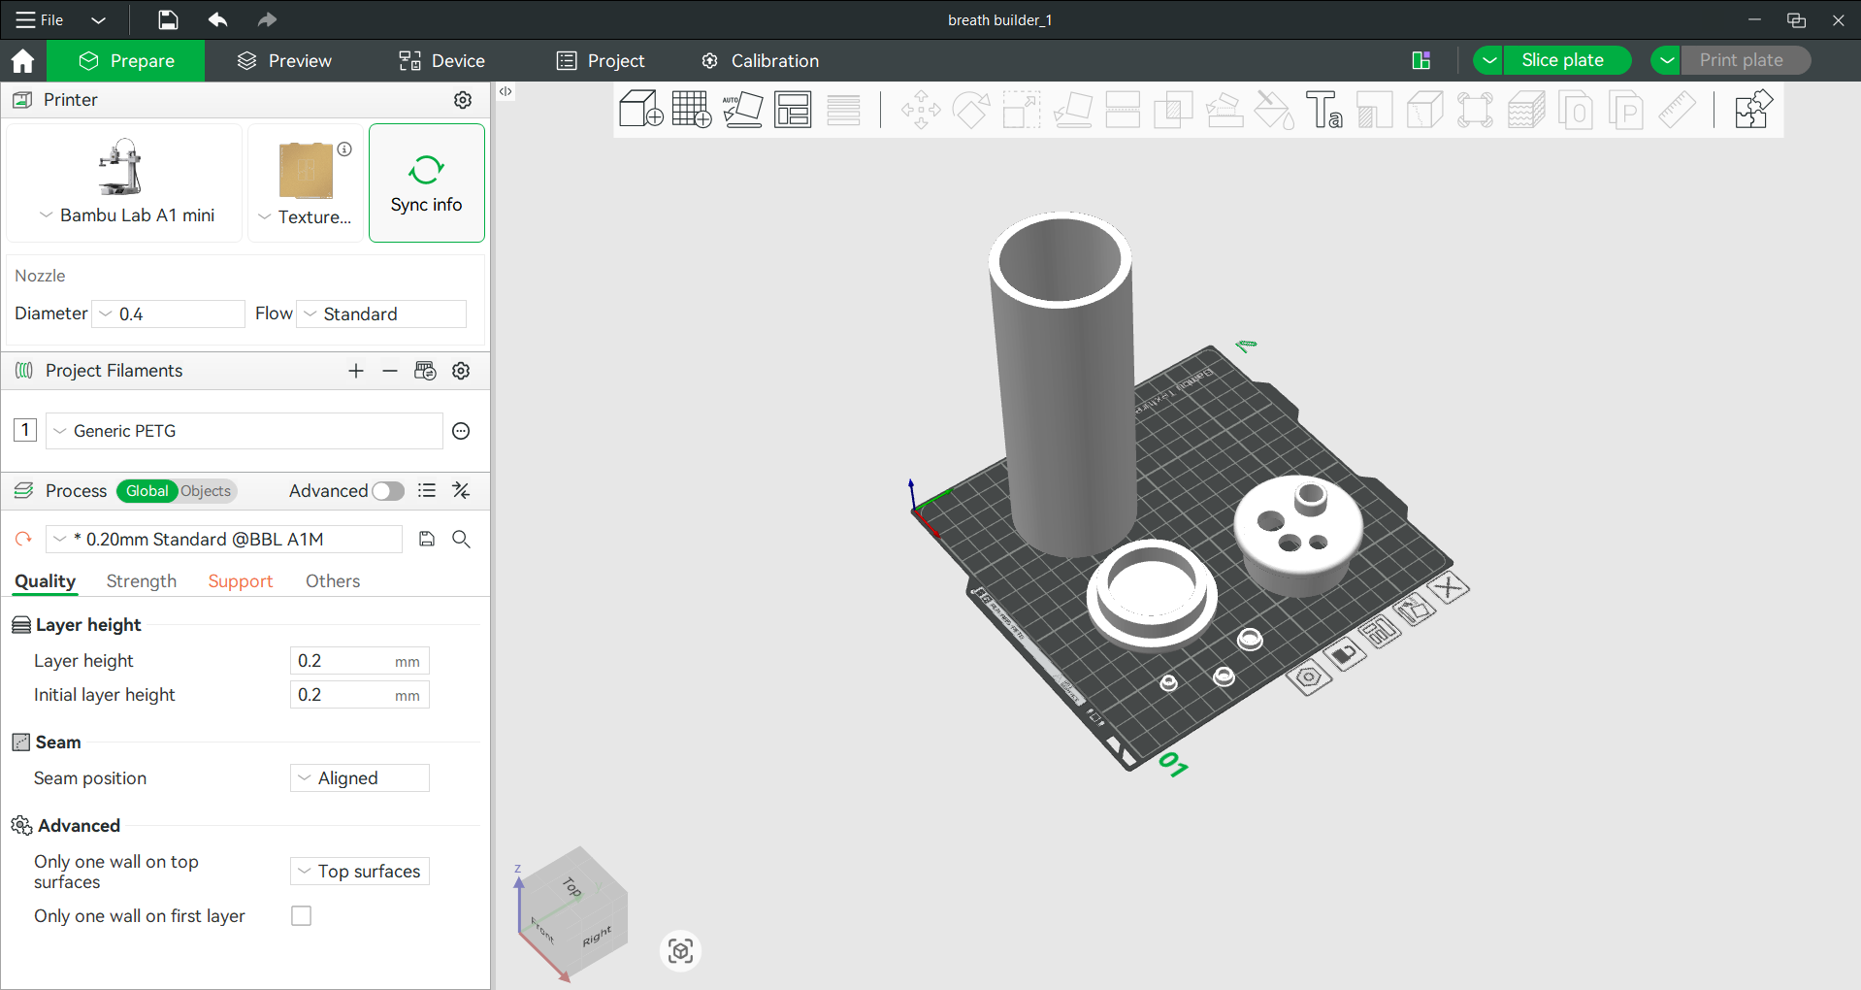Click the Add model cube icon
The image size is (1861, 990).
click(641, 109)
